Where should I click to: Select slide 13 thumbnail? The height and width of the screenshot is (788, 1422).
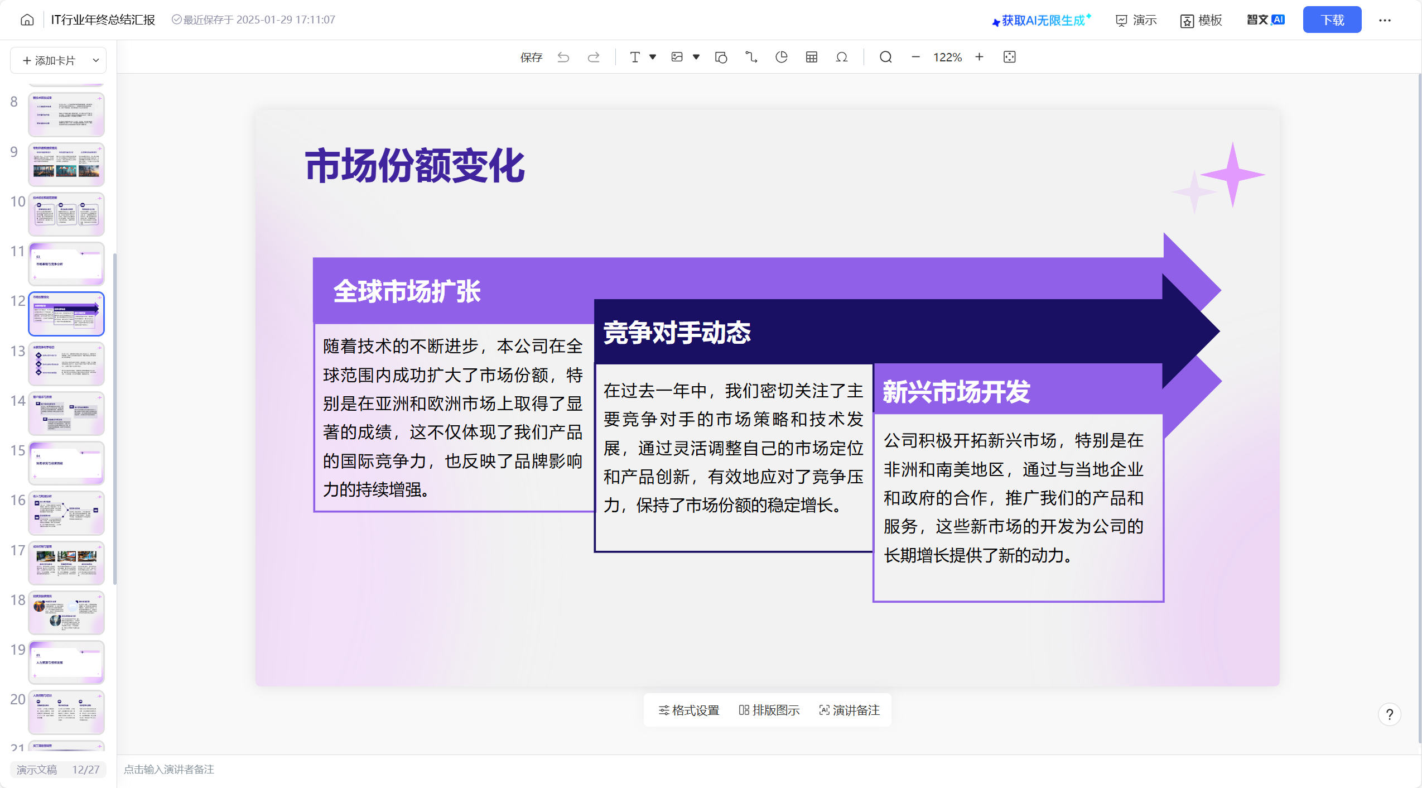pos(66,364)
